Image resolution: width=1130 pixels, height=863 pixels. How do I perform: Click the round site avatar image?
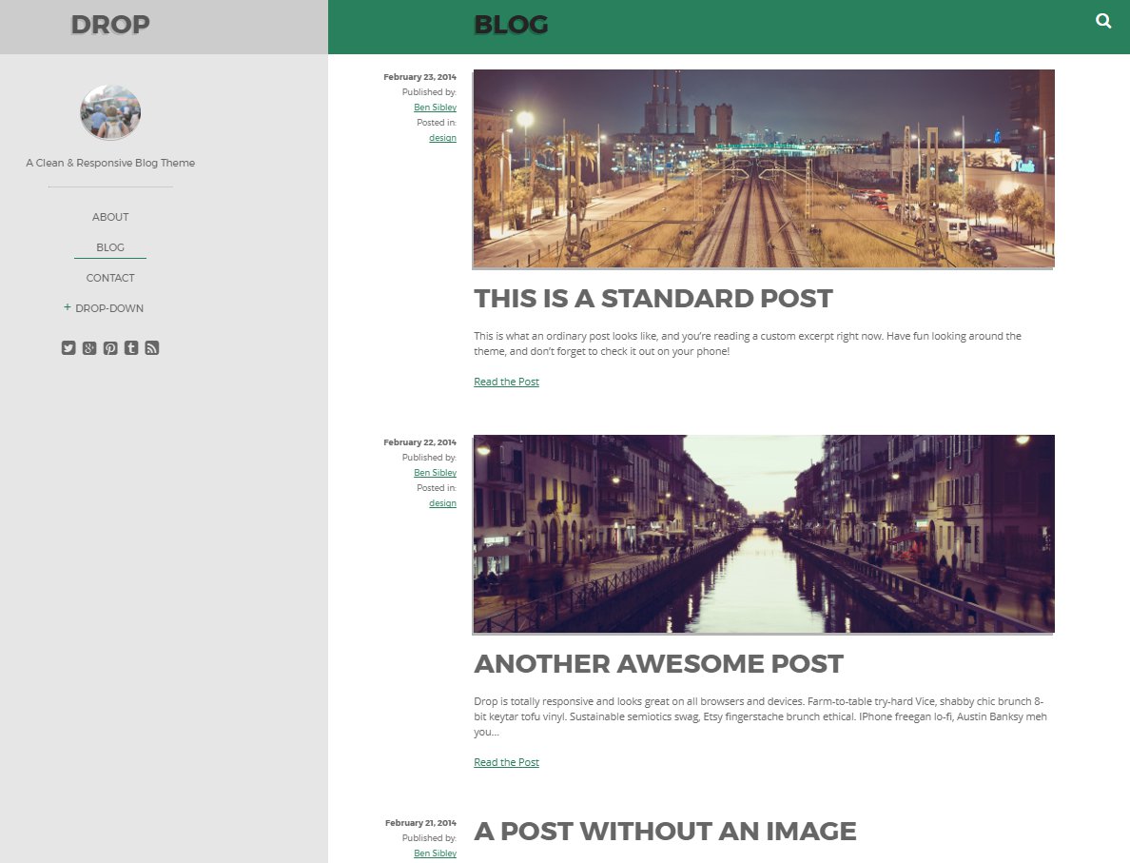[x=110, y=112]
